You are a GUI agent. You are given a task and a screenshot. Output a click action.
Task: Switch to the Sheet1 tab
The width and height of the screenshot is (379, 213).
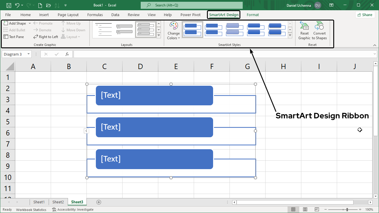pyautogui.click(x=39, y=202)
